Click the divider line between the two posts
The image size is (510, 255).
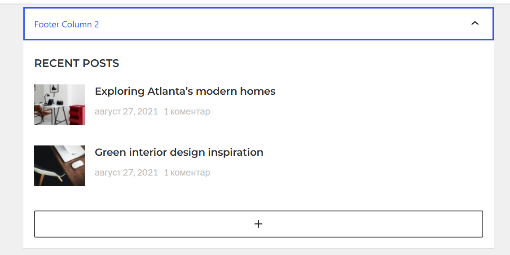(x=253, y=135)
